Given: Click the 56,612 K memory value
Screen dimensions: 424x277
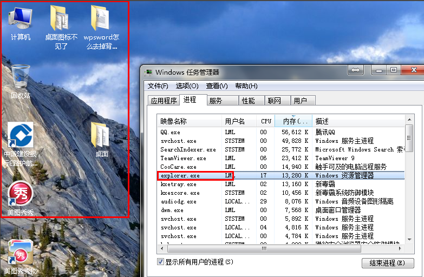Looking at the screenshot, I should (x=295, y=132).
